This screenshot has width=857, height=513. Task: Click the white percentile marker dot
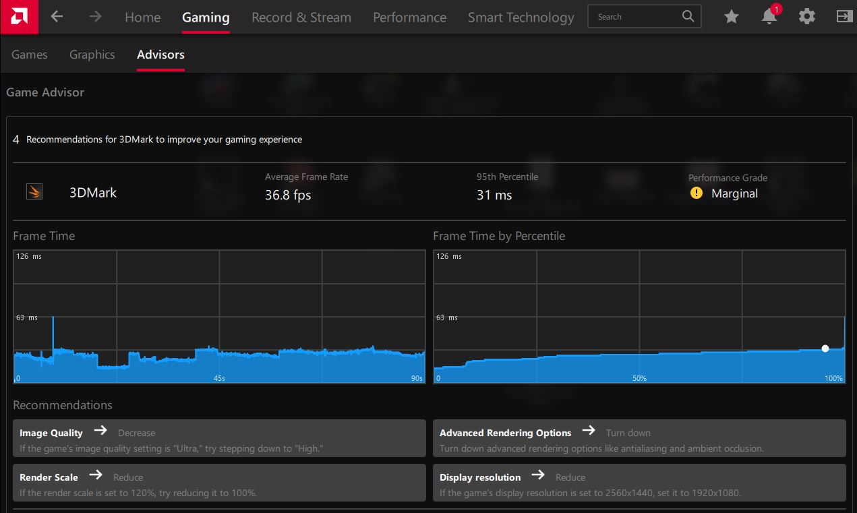click(x=825, y=349)
